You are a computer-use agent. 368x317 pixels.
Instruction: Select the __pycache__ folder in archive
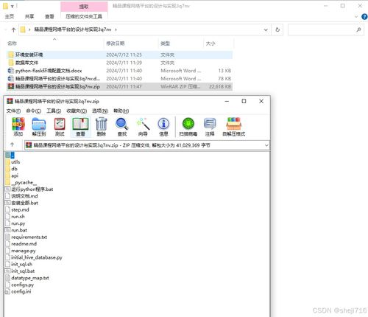coord(21,183)
